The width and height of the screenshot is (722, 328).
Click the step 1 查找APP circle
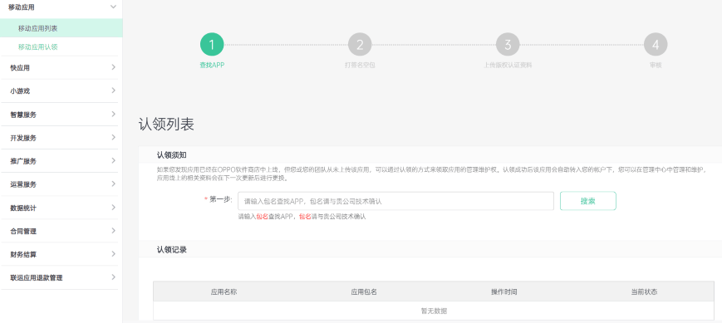[212, 45]
